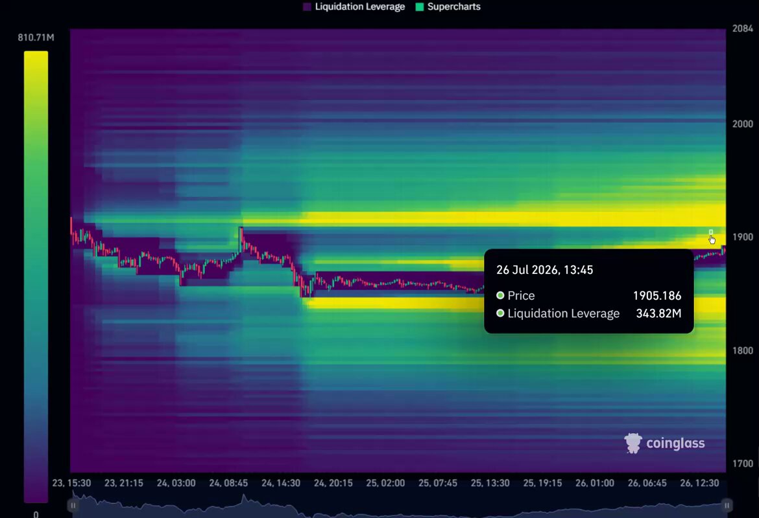Click the 0 minimum label under color scale
The image size is (759, 518).
[x=36, y=514]
